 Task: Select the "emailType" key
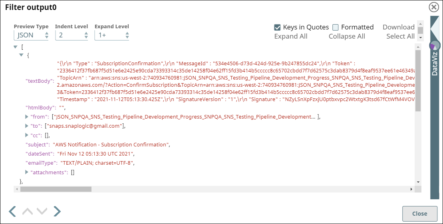(x=41, y=163)
